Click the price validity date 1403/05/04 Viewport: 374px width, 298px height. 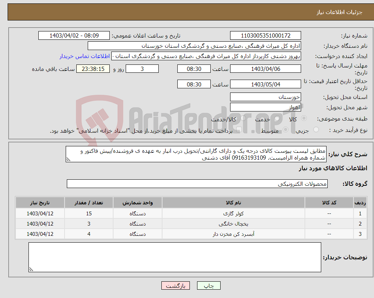click(265, 84)
